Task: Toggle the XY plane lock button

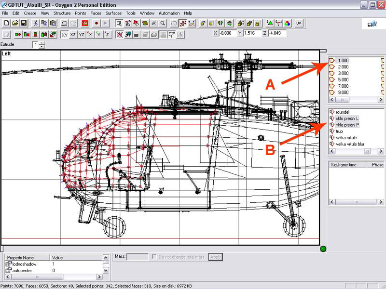Action: point(65,35)
